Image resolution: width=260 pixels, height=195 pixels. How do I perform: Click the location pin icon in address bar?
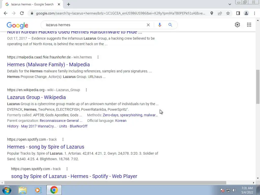tap(212, 13)
